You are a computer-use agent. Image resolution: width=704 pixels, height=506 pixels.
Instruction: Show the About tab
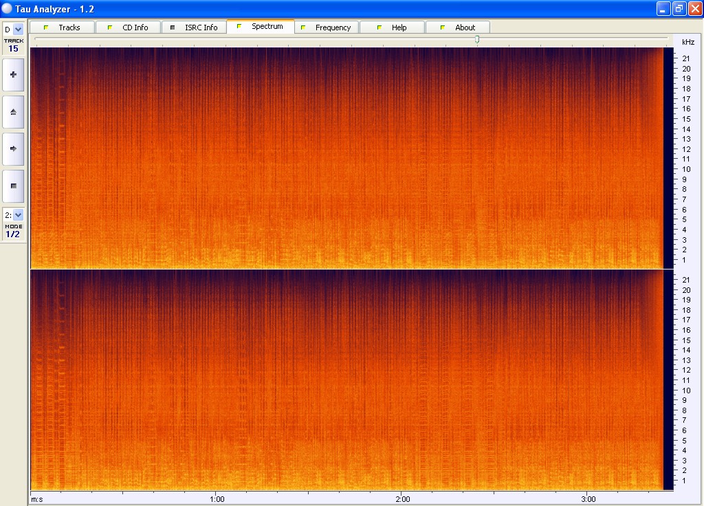(x=458, y=27)
